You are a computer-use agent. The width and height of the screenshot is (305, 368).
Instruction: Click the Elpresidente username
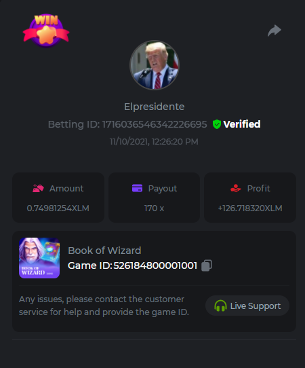click(x=155, y=107)
